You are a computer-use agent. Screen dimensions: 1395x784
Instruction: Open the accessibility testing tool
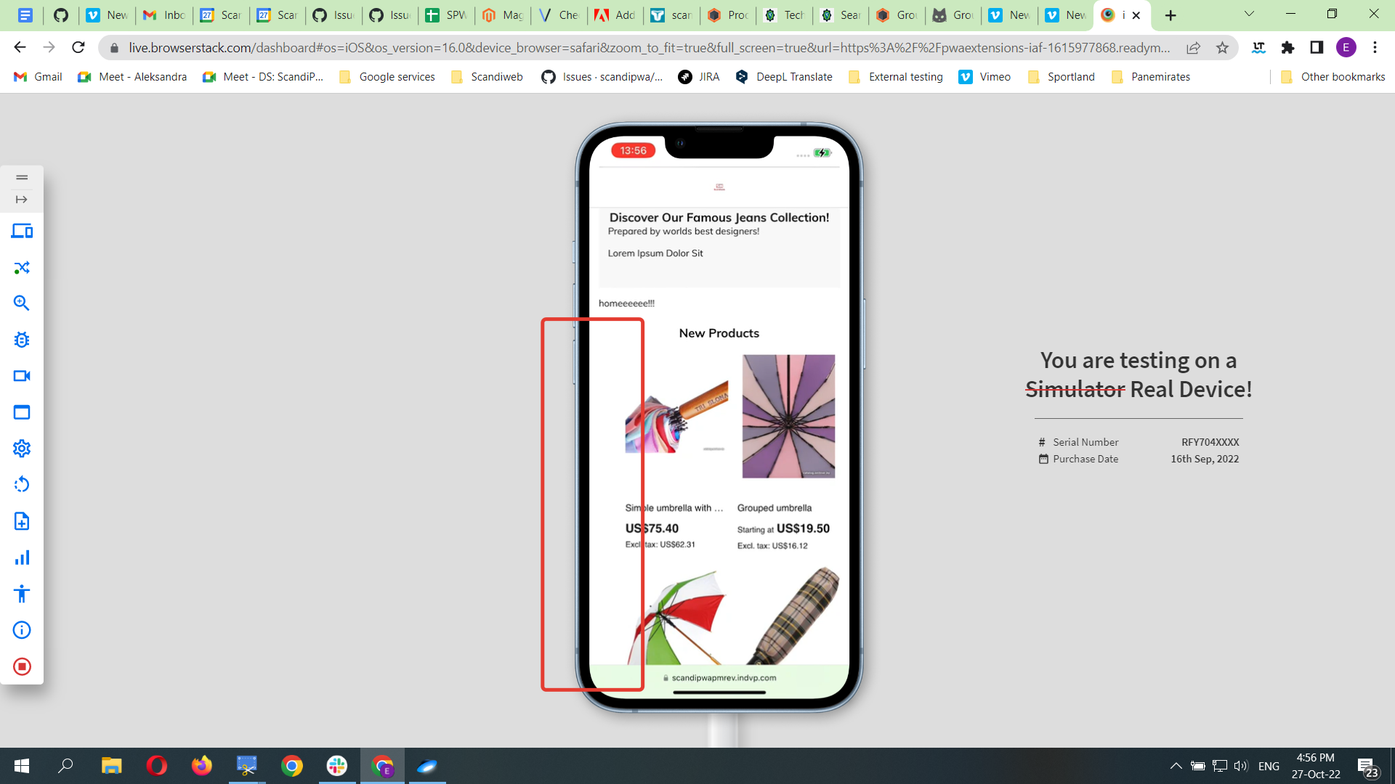(22, 593)
